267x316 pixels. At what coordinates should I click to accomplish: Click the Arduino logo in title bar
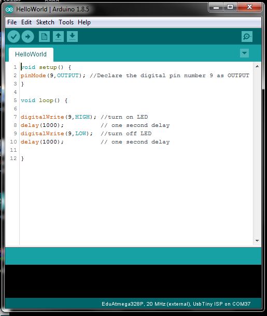point(9,9)
